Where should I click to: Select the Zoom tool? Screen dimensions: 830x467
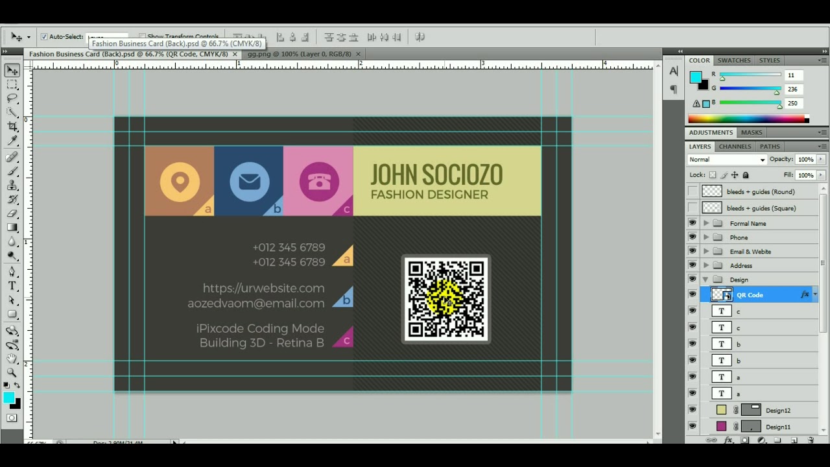click(12, 373)
